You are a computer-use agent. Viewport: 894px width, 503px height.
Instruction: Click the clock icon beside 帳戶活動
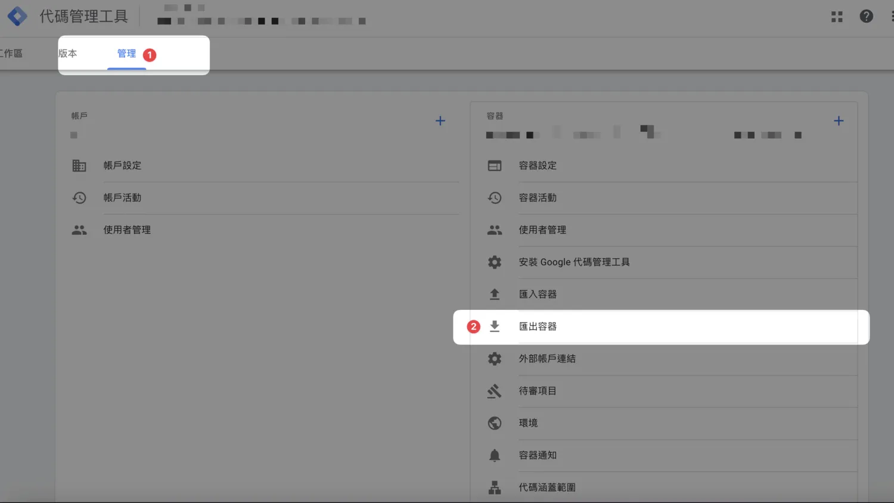pyautogui.click(x=79, y=197)
